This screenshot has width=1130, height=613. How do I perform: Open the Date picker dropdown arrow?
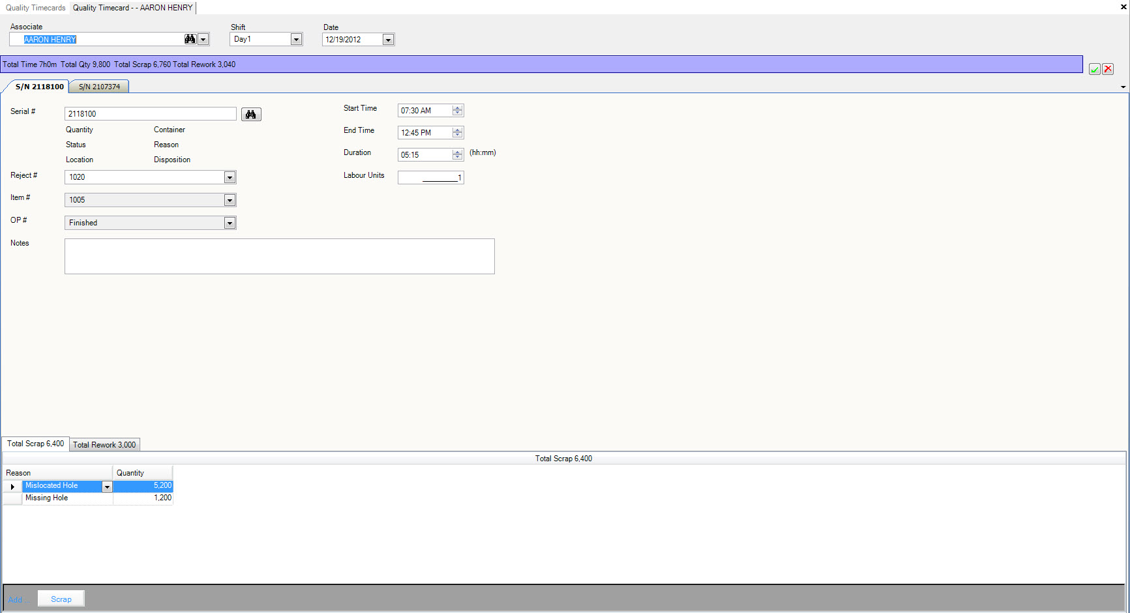point(388,40)
